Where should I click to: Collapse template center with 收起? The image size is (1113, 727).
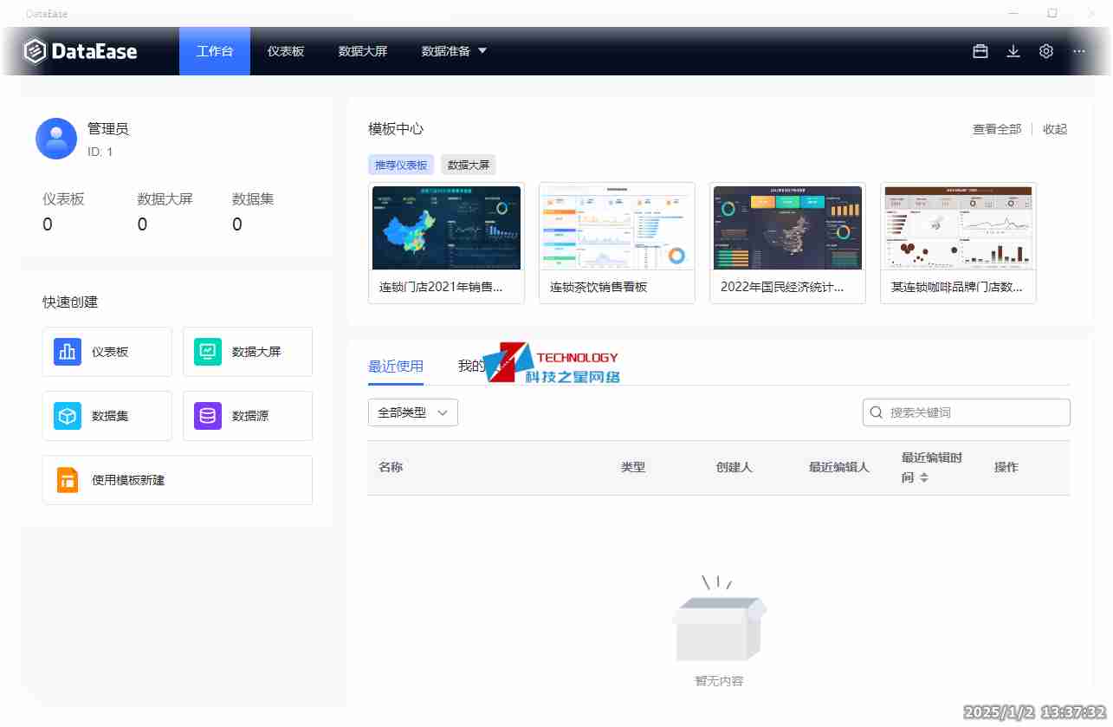click(1055, 129)
